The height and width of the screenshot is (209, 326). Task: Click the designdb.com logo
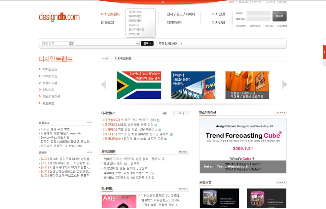[59, 17]
